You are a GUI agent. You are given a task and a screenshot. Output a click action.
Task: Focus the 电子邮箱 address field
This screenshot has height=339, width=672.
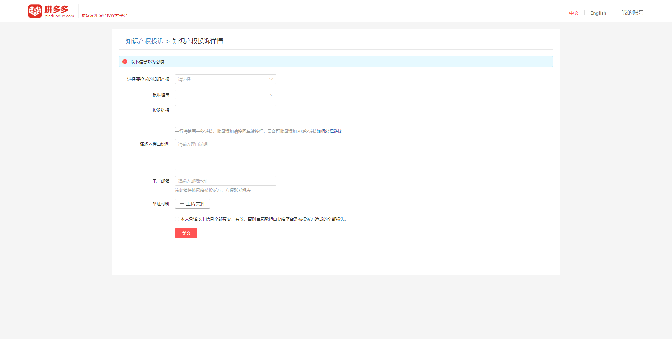coord(226,181)
